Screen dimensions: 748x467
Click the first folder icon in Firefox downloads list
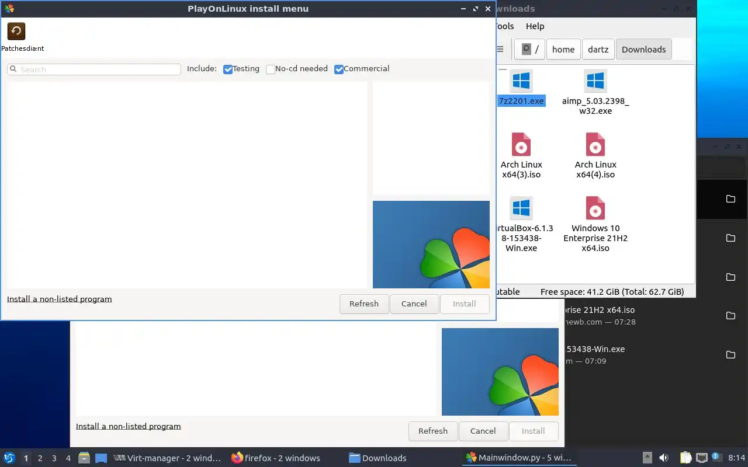click(730, 199)
